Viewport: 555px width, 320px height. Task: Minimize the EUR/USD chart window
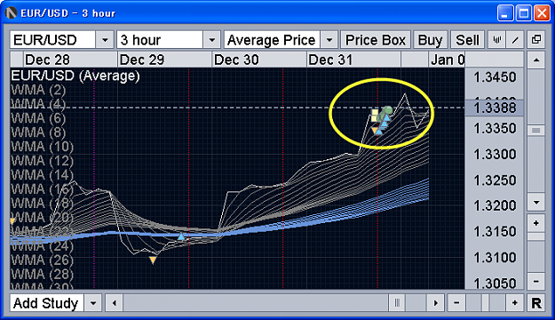point(505,13)
